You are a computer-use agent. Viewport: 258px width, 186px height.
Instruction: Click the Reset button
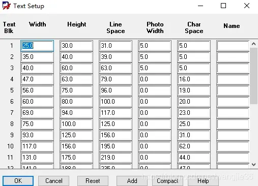tap(93, 181)
